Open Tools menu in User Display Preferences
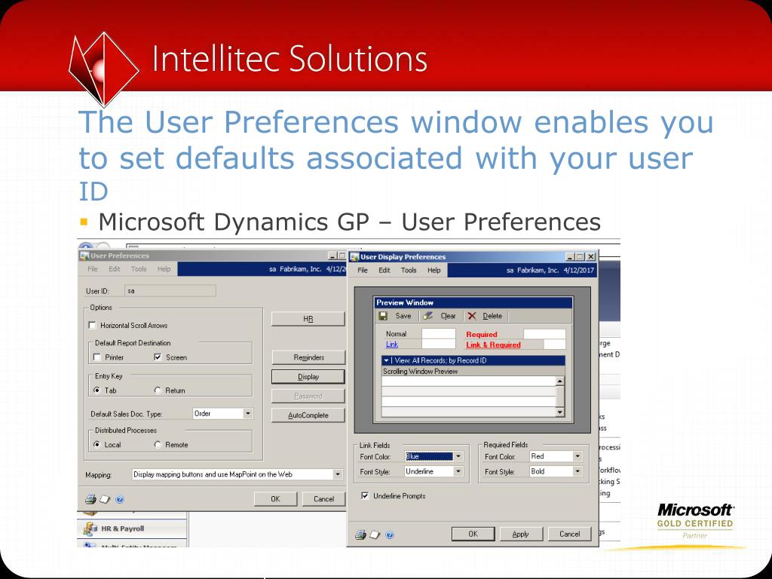This screenshot has height=579, width=772. [409, 271]
